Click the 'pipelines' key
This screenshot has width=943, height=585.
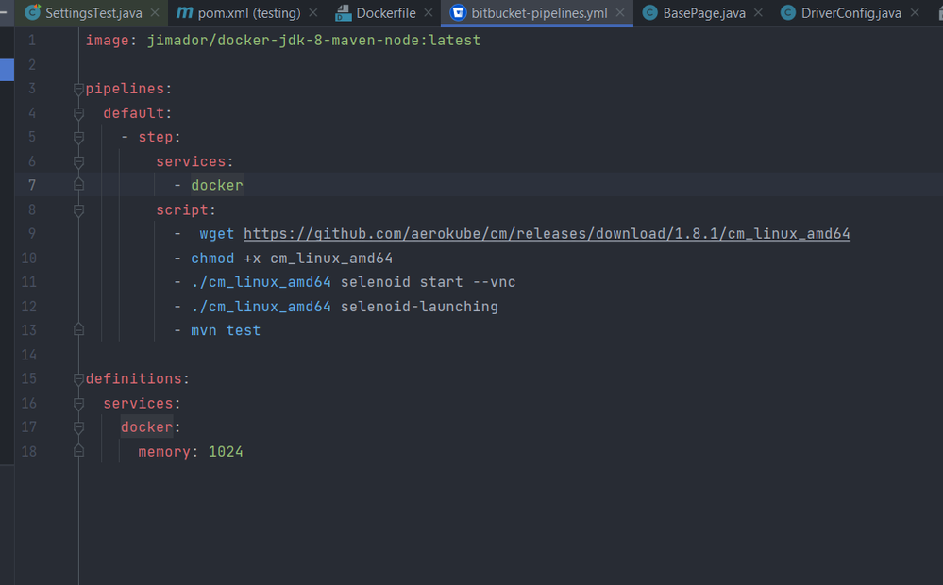pos(126,89)
